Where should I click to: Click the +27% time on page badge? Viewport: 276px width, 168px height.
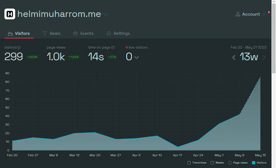[112, 57]
